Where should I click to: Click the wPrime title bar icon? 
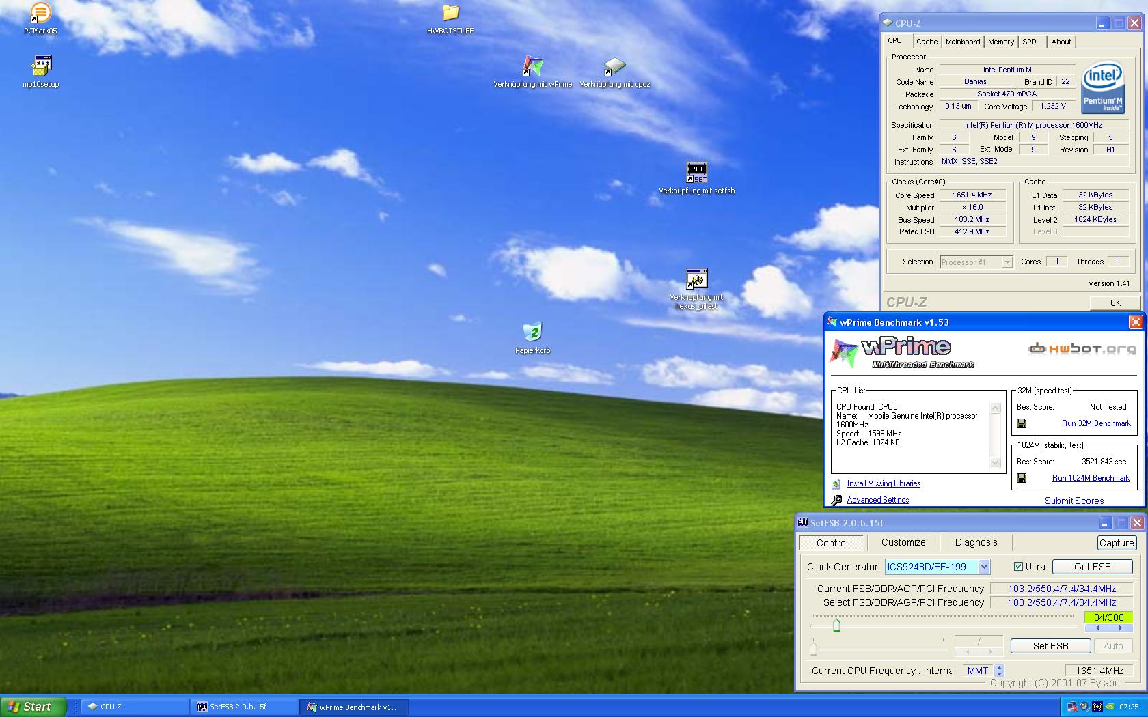click(832, 322)
